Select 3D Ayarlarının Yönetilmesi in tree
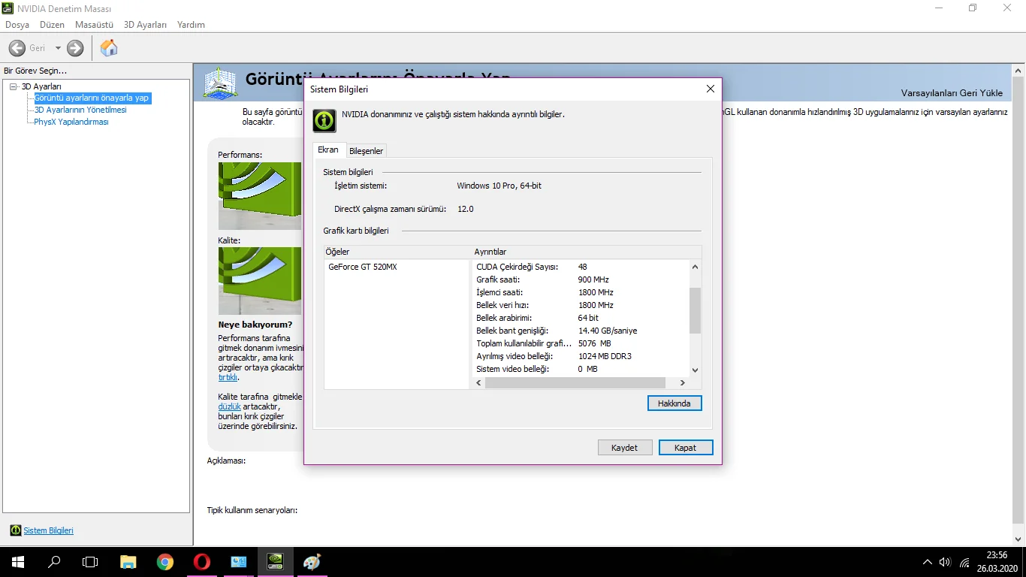Screen dimensions: 1026x577 click(x=80, y=110)
